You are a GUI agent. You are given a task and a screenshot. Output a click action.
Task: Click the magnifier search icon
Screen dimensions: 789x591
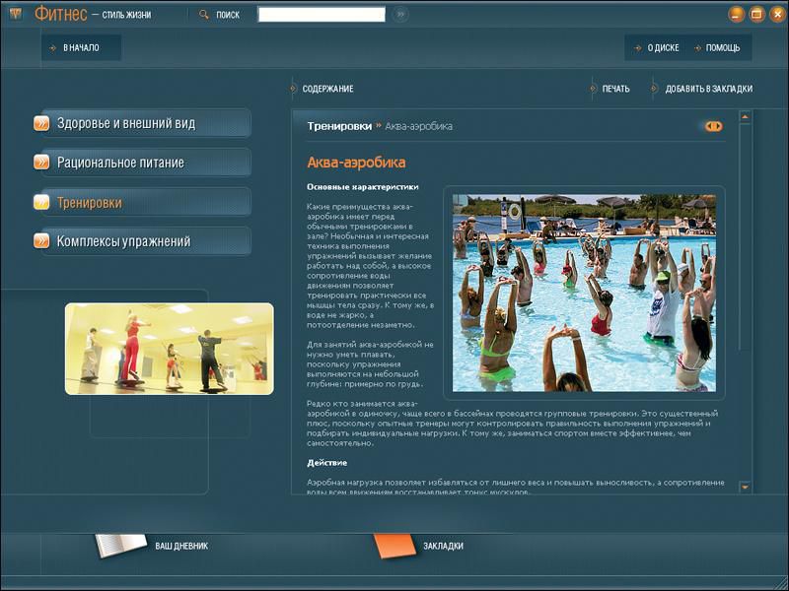coord(204,15)
